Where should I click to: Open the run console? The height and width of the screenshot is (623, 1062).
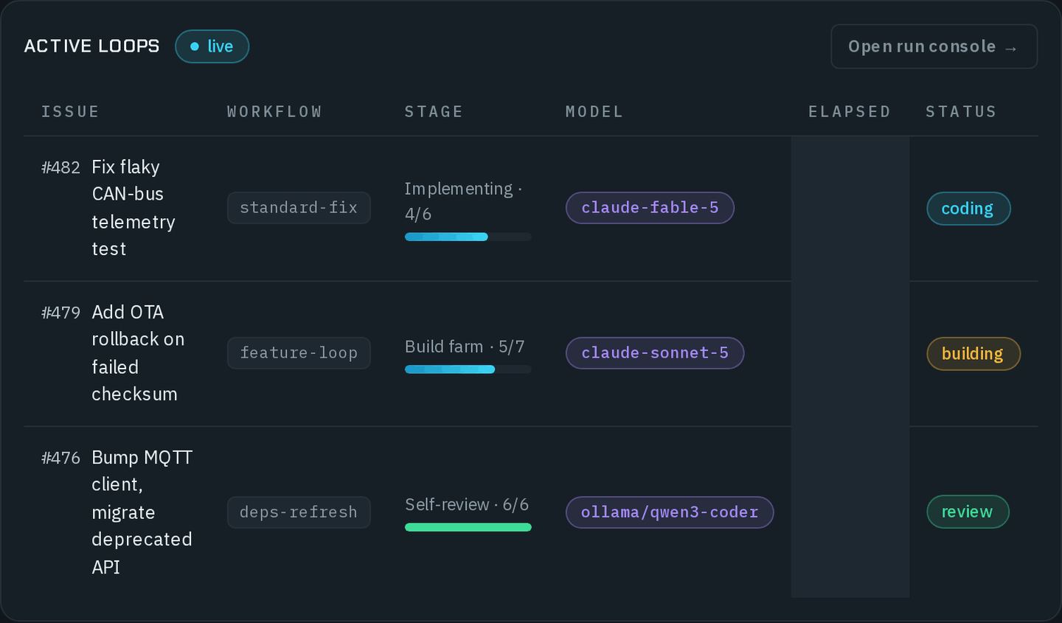click(x=934, y=46)
